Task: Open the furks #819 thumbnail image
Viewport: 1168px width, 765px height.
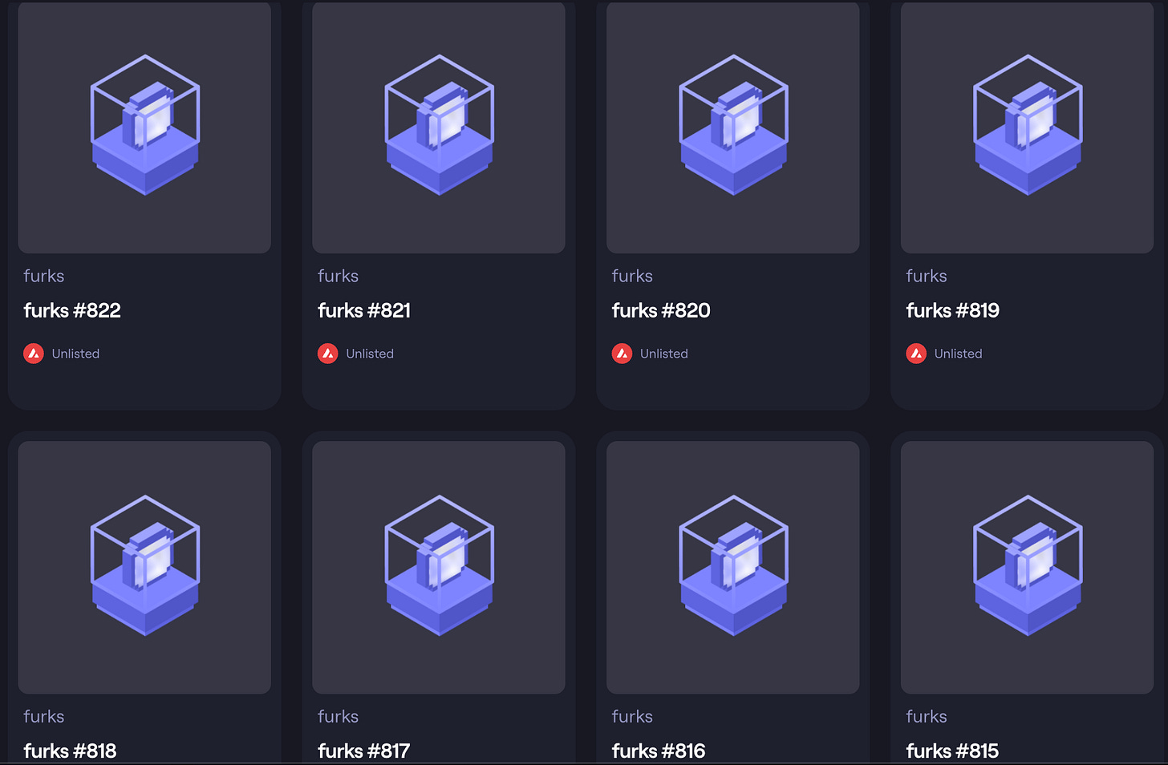Action: pyautogui.click(x=1027, y=127)
